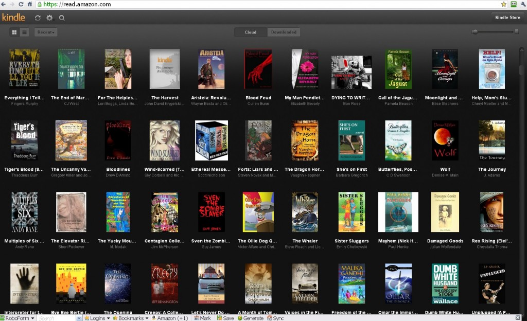
Task: Adjust the cover size slider handle
Action: click(475, 32)
